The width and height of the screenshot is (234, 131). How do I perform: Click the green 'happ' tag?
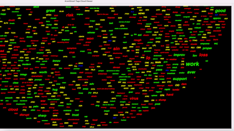[3, 14]
